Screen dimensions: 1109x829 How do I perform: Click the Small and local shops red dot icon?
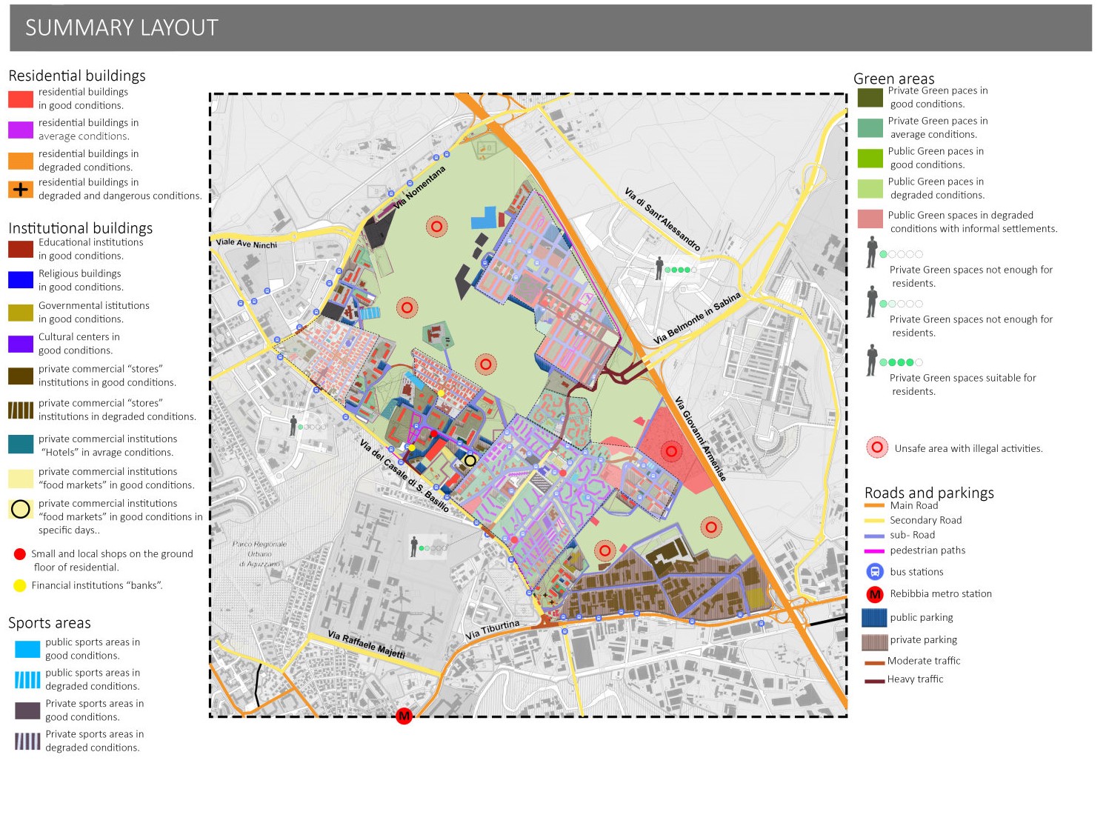point(19,553)
